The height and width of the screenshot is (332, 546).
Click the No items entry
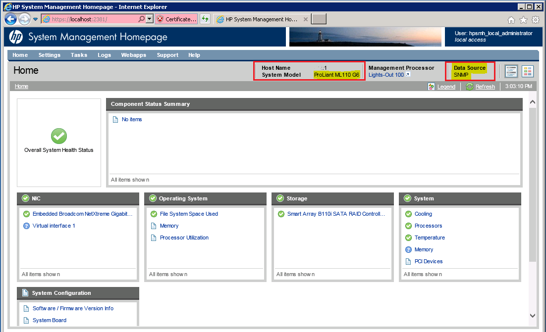(x=132, y=119)
